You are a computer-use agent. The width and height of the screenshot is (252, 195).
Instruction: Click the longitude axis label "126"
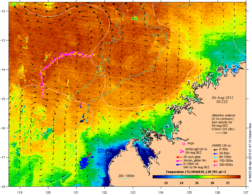coord(218,192)
